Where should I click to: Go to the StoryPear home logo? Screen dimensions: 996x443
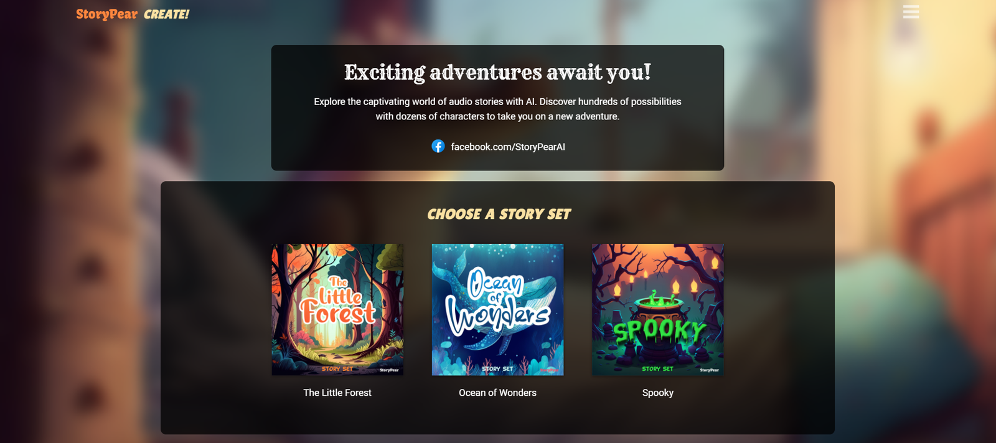tap(106, 14)
